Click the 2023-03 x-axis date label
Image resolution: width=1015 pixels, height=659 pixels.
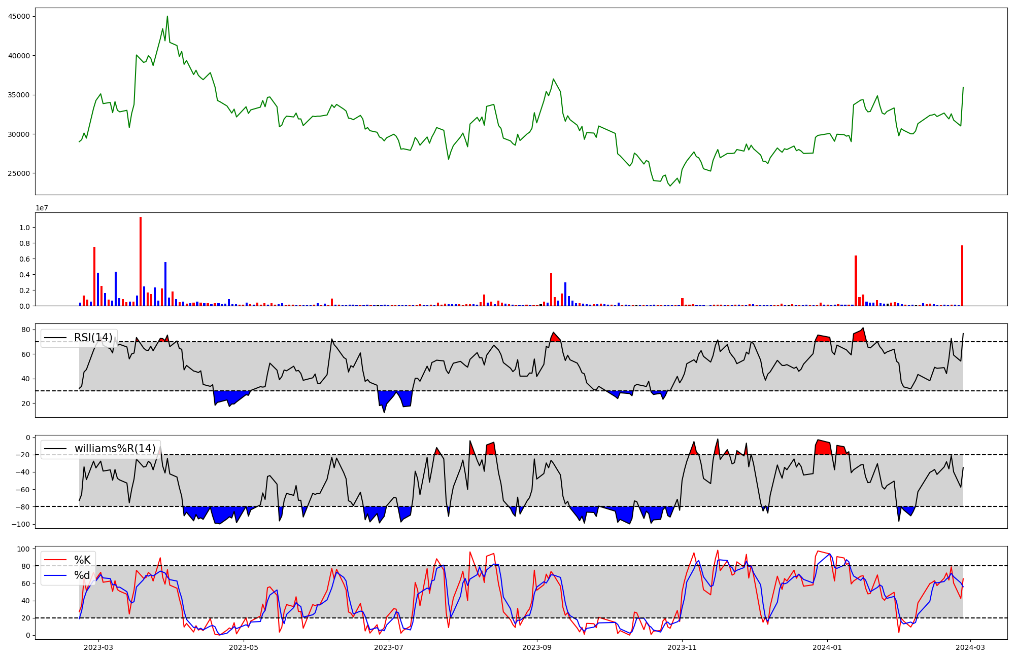click(98, 647)
